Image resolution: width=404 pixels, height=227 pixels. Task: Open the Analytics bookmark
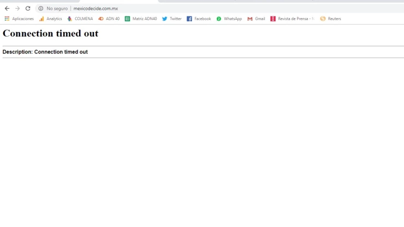pyautogui.click(x=50, y=19)
